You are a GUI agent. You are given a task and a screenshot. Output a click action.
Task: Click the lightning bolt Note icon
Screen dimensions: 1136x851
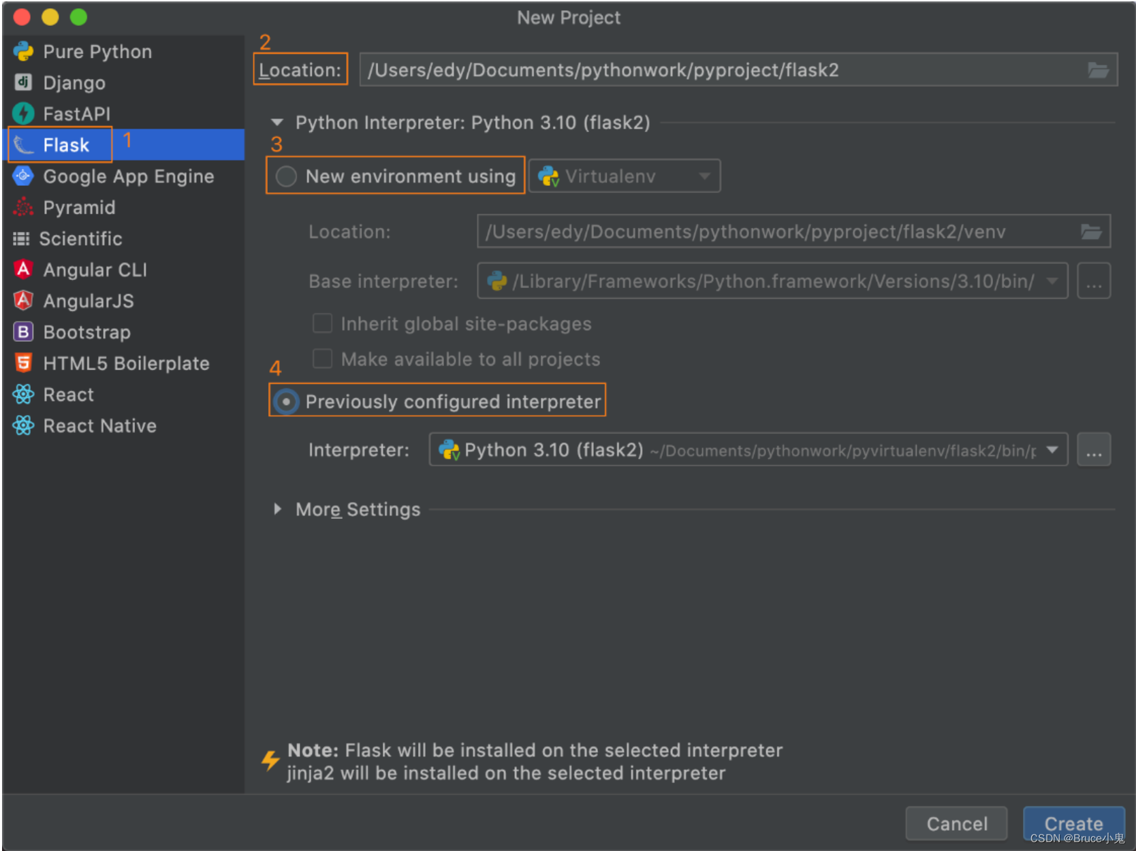click(x=271, y=760)
